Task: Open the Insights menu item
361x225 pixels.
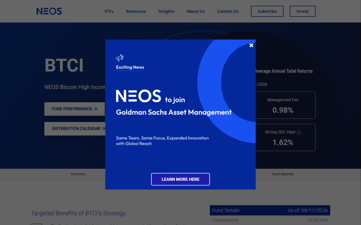Action: [x=166, y=11]
